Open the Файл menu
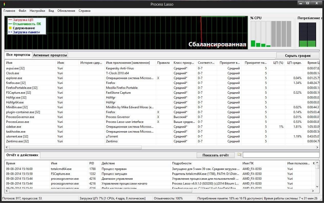 [22, 11]
